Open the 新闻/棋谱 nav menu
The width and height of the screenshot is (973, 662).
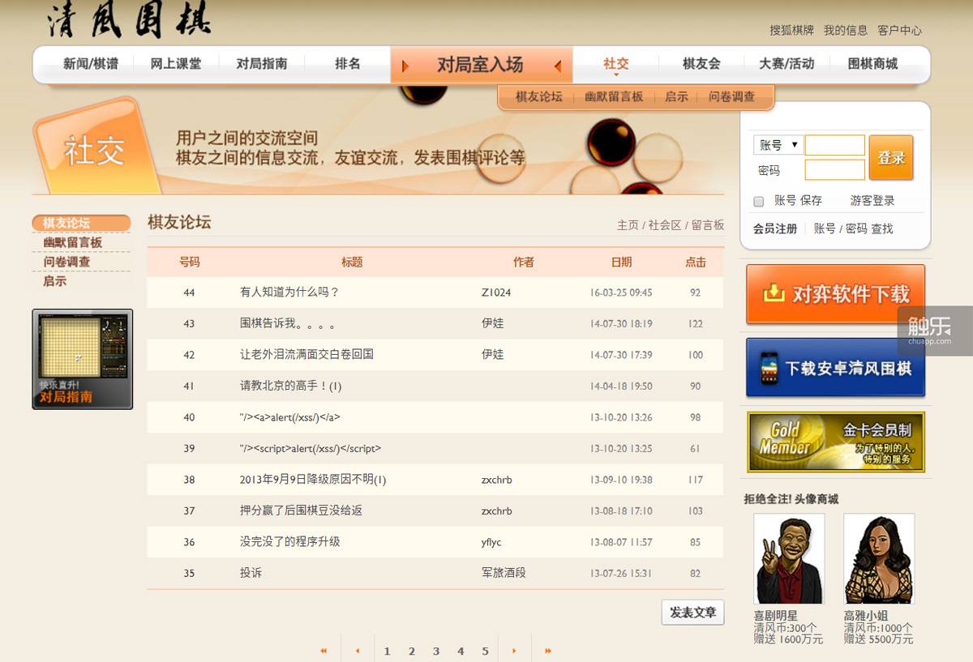91,63
